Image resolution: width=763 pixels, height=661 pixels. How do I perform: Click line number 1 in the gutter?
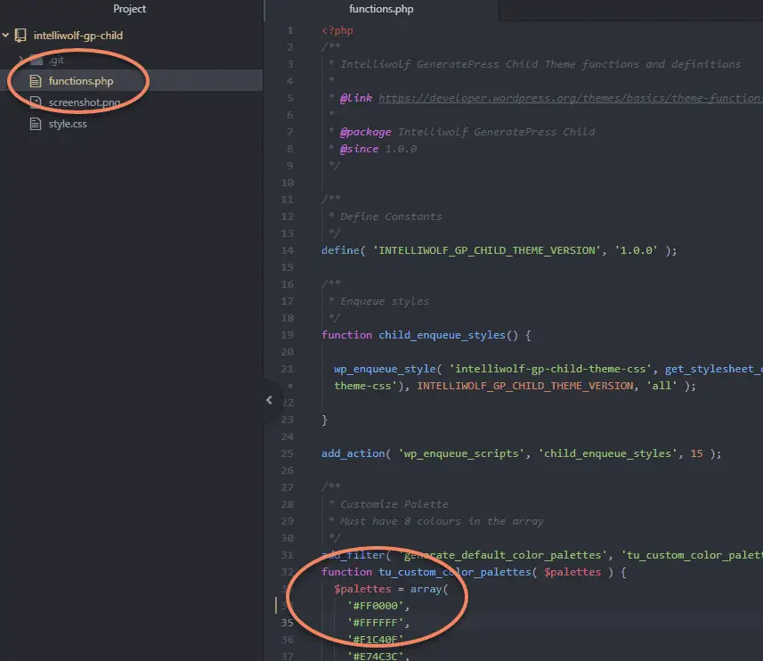point(290,30)
